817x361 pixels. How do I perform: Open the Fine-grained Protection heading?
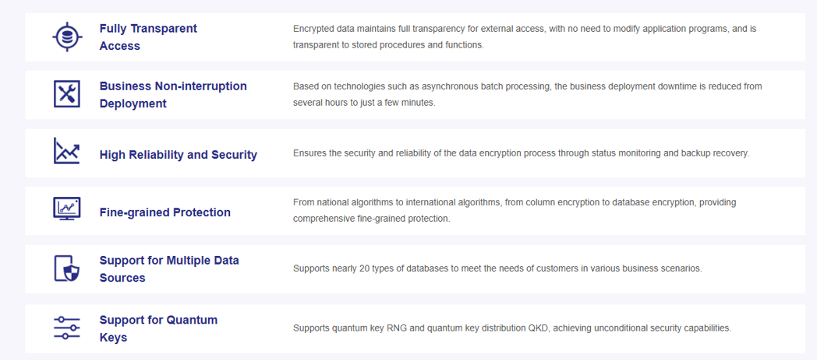pyautogui.click(x=164, y=212)
